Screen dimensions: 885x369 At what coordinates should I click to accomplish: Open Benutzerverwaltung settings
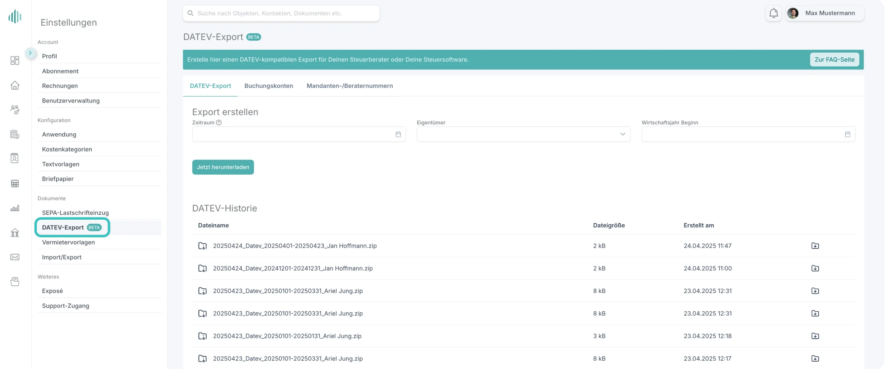coord(99,100)
